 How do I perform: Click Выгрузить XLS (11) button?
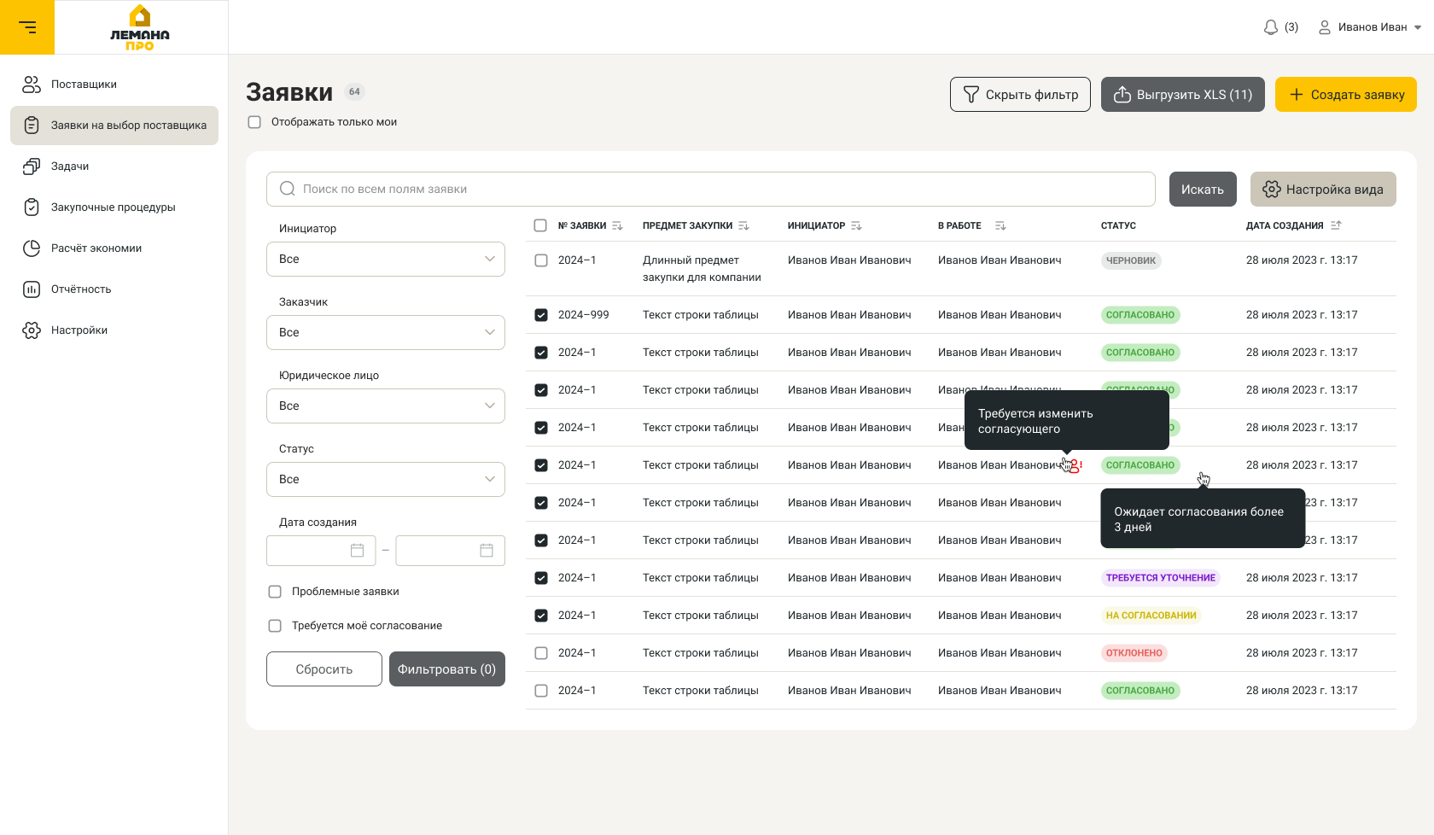click(x=1183, y=95)
